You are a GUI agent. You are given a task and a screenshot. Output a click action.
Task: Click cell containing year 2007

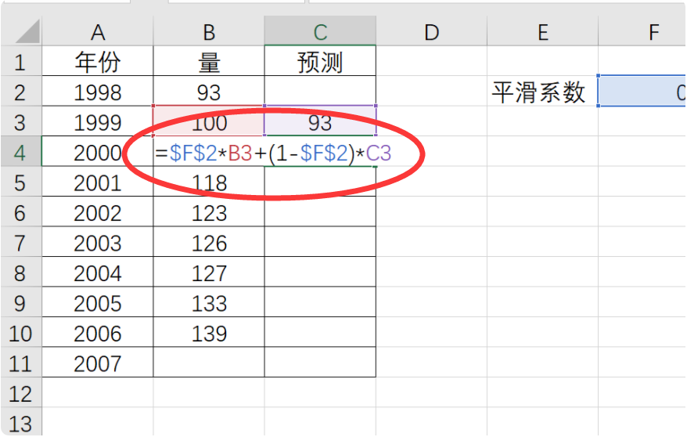[98, 363]
